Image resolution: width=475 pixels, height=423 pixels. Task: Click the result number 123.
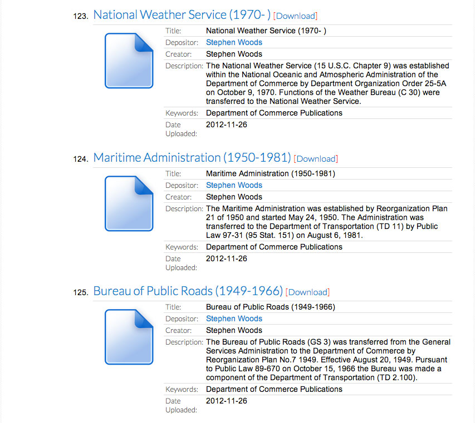tap(80, 16)
